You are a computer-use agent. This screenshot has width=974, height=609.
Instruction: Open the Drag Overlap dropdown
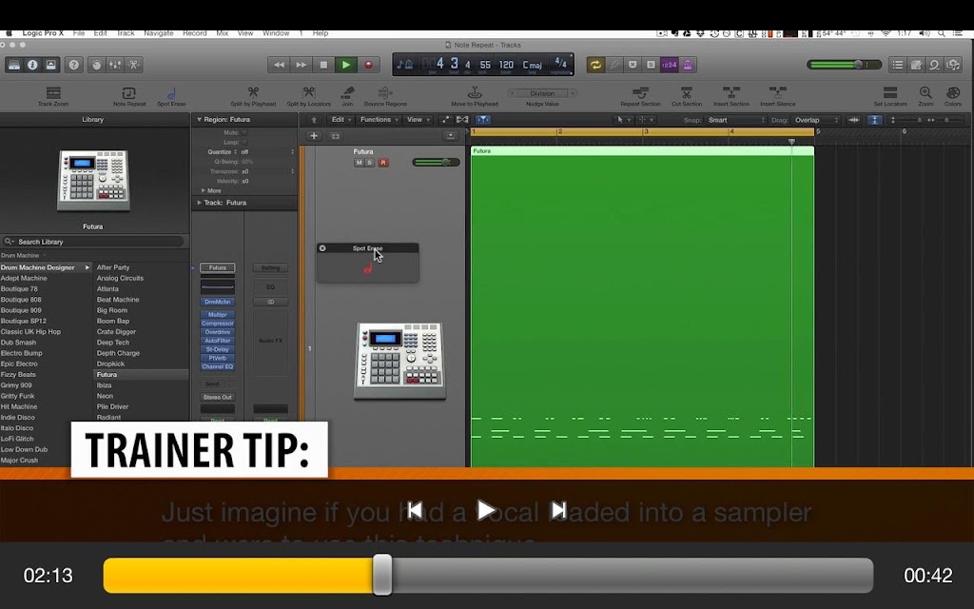click(816, 120)
